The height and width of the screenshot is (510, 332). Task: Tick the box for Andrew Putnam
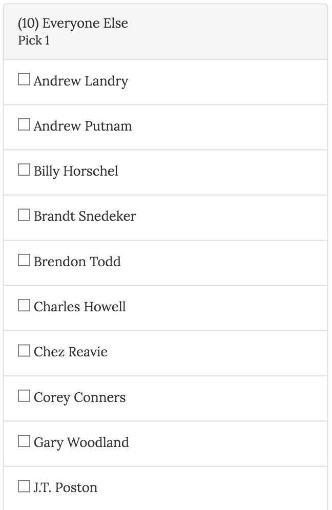(x=24, y=124)
